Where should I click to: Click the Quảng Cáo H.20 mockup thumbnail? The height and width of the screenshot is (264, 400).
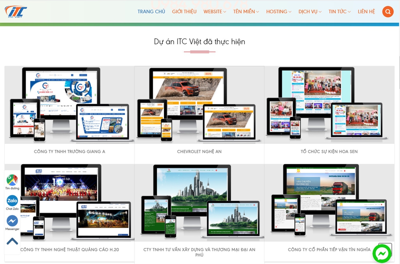click(69, 203)
